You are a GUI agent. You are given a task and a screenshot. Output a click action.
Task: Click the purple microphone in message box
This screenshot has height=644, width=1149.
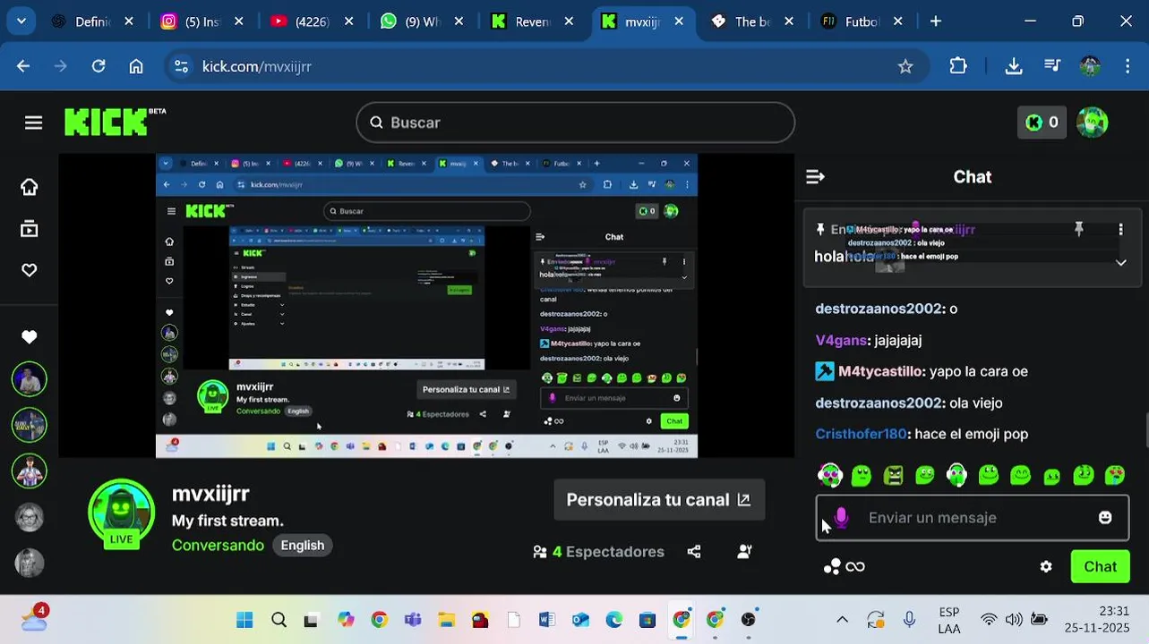click(x=841, y=517)
